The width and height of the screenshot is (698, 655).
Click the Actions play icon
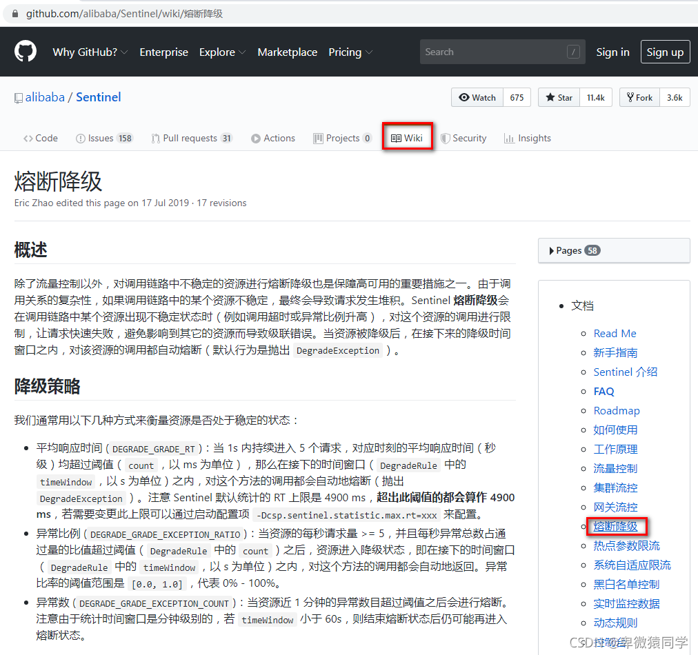pyautogui.click(x=255, y=139)
